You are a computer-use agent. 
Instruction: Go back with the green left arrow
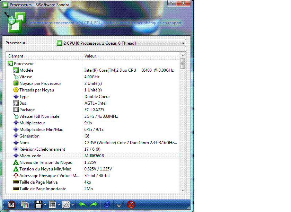click(x=83, y=205)
